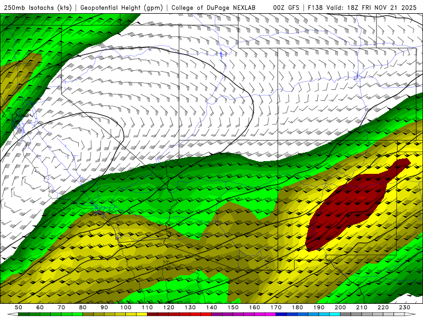Select the 140 value on the legend
This screenshot has width=423, height=317.
click(212, 307)
